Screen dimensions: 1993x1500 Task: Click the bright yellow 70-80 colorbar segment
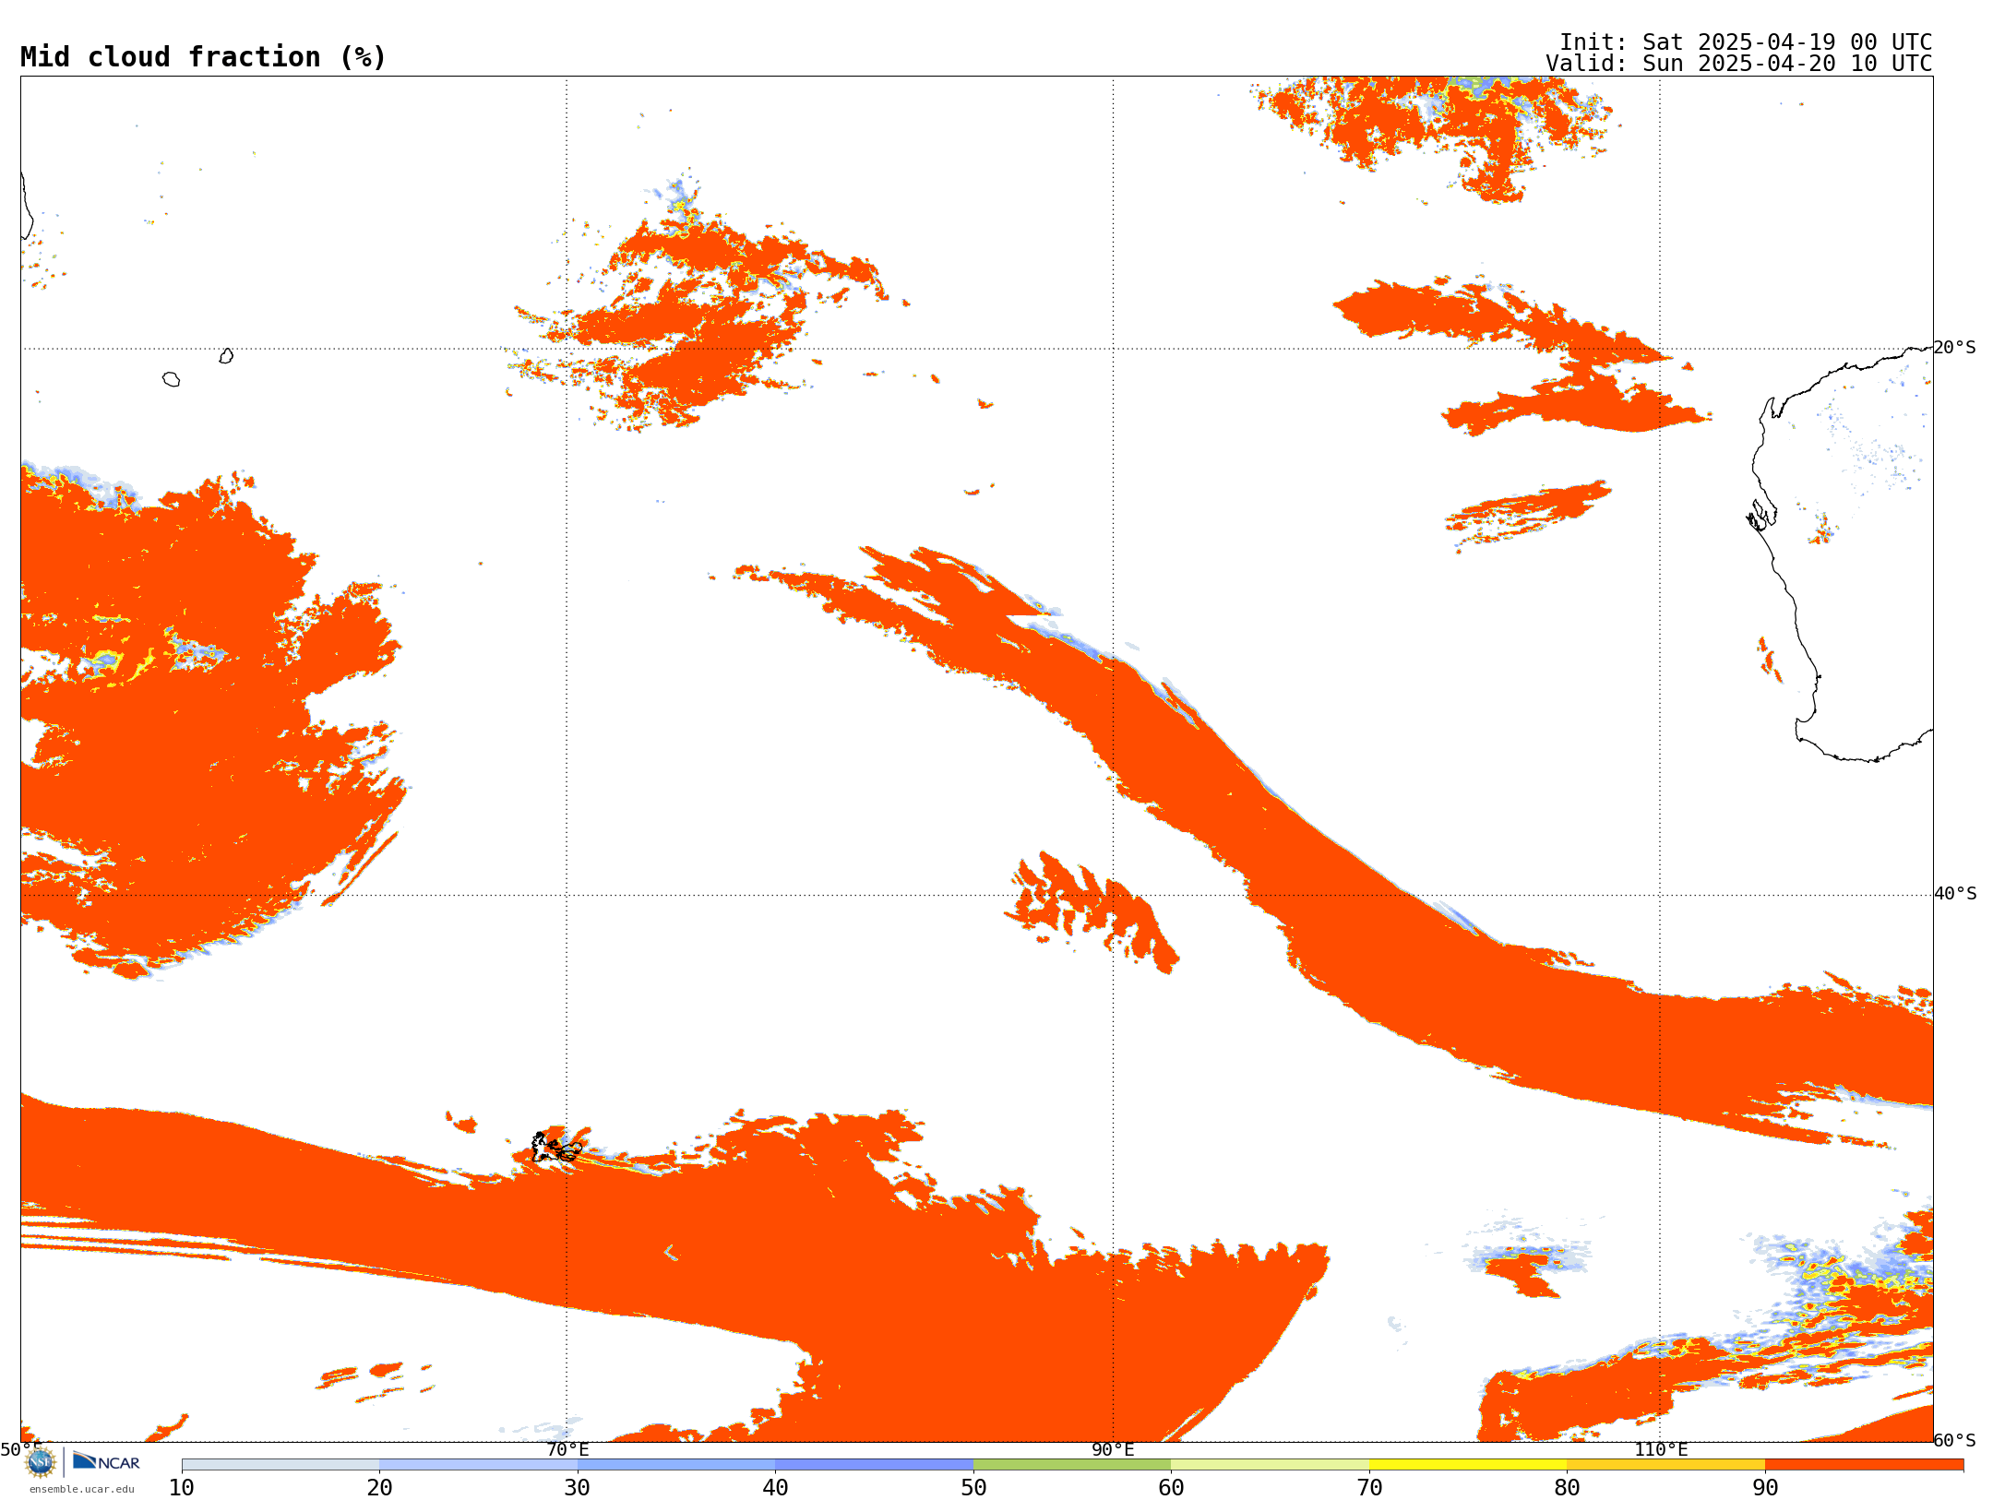[1468, 1465]
